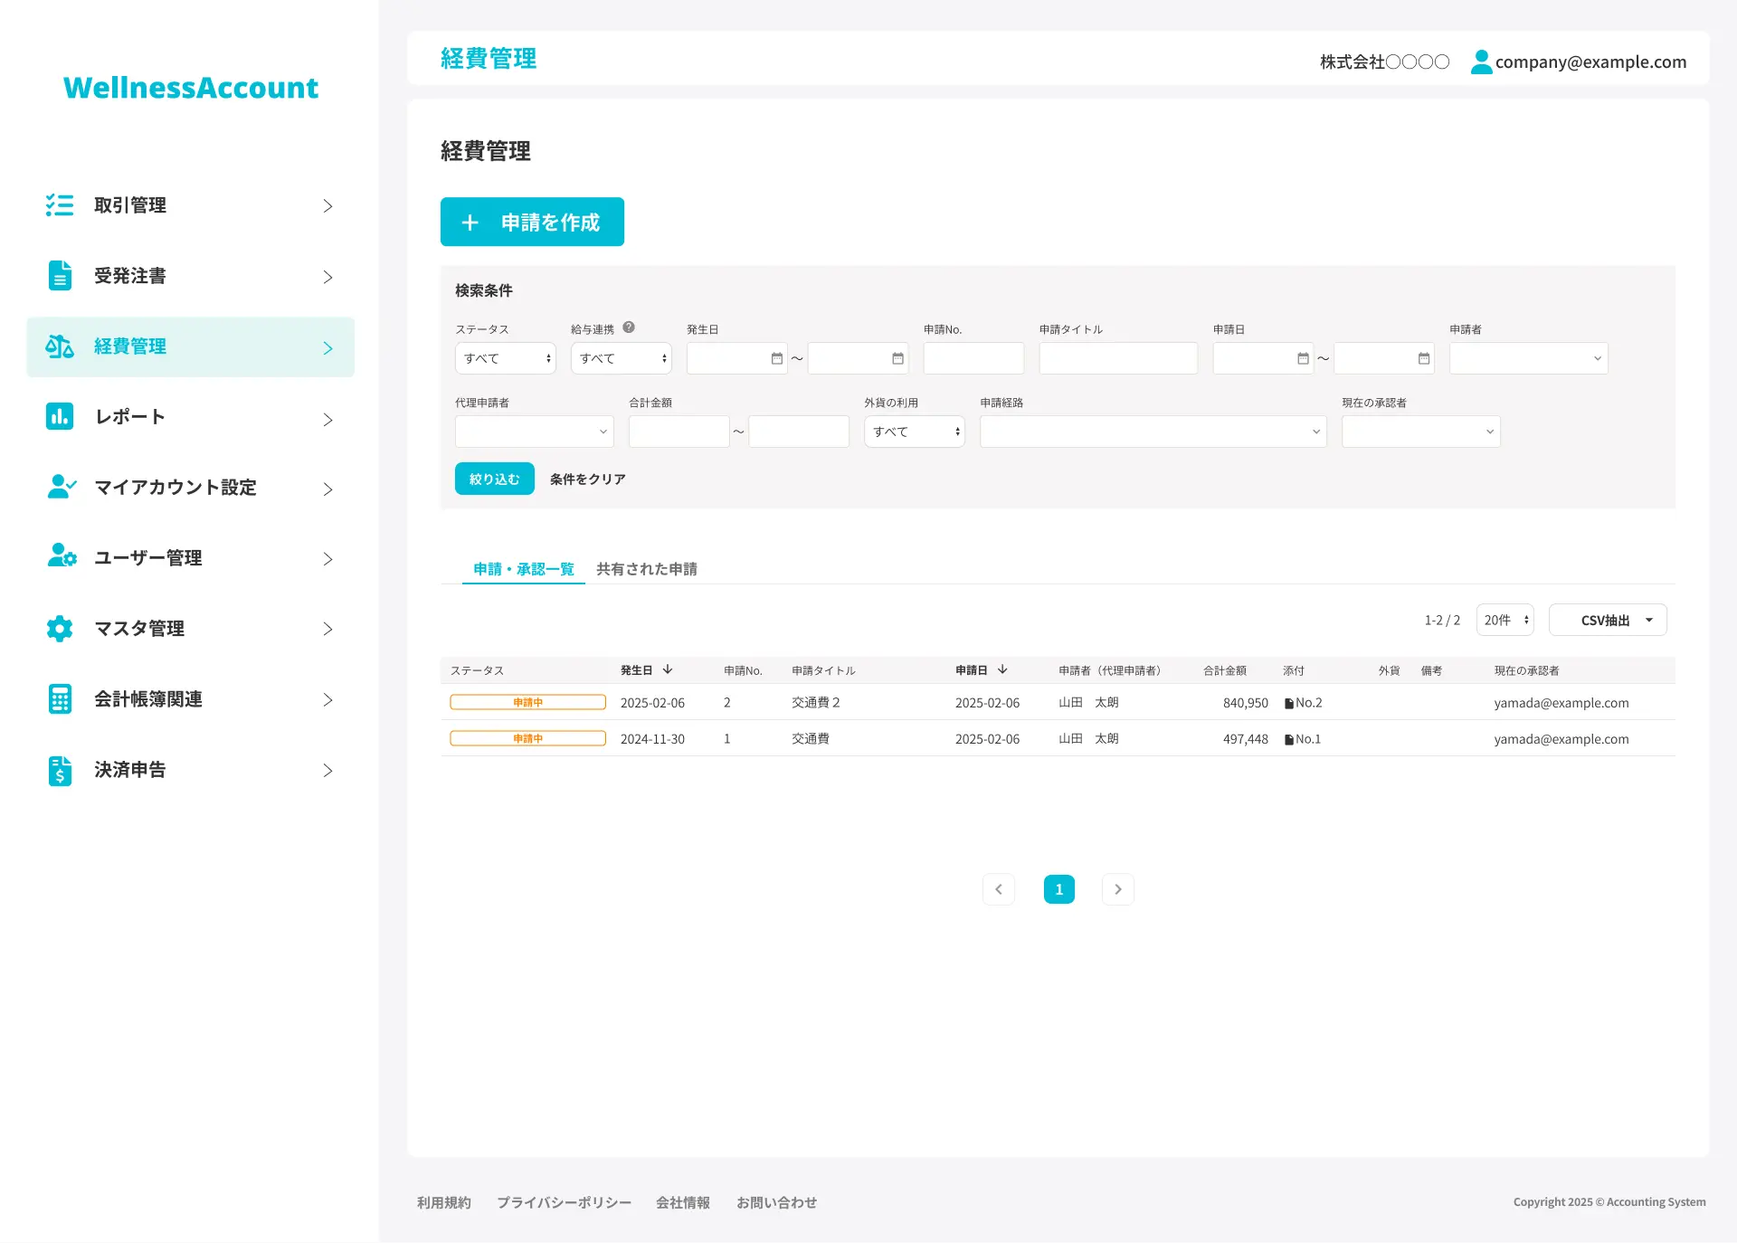The image size is (1737, 1243).
Task: Click the 申請タイトル search input field
Action: click(x=1117, y=359)
